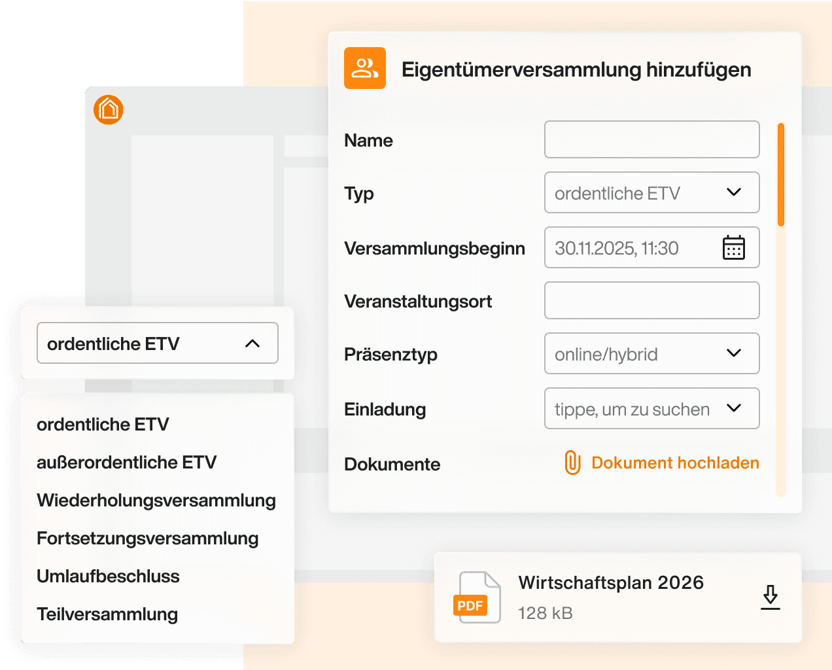Viewport: 832px width, 670px height.
Task: Focus the Name input field
Action: (x=651, y=139)
